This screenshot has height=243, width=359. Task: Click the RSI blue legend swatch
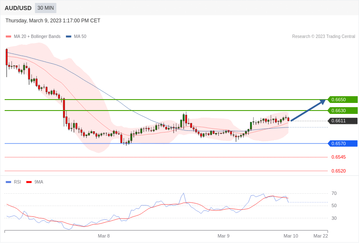8,182
